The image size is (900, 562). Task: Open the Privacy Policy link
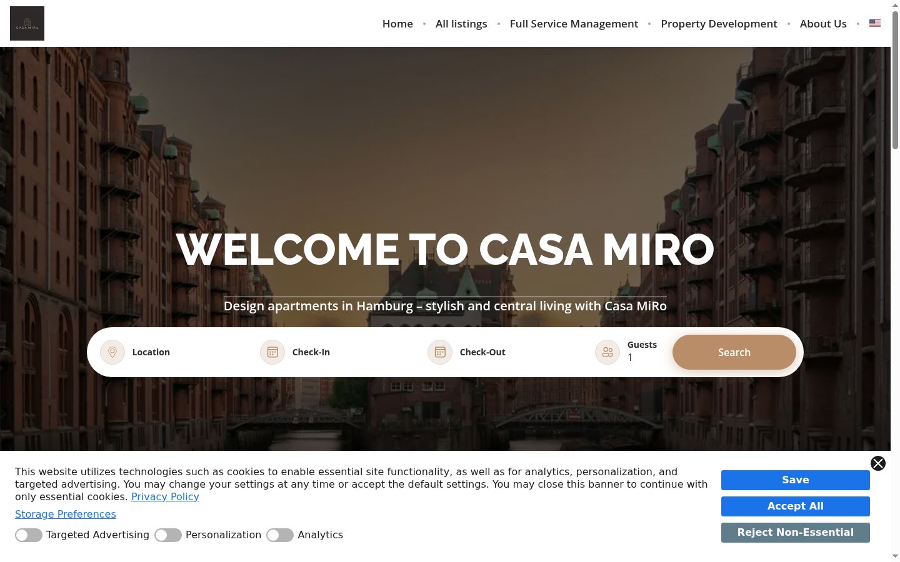[165, 496]
